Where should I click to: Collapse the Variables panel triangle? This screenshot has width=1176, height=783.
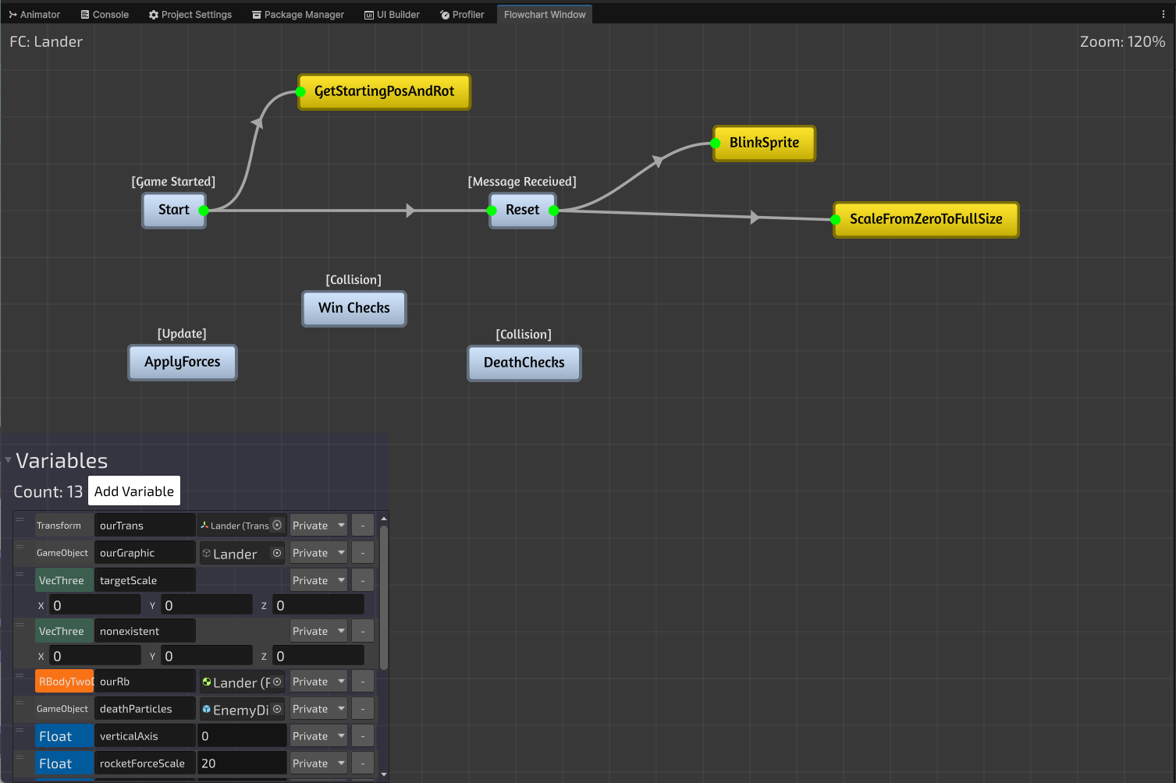[8, 460]
